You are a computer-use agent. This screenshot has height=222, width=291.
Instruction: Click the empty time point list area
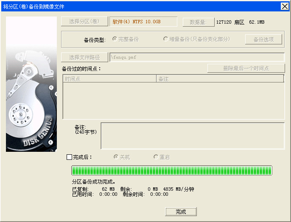coord(173,101)
